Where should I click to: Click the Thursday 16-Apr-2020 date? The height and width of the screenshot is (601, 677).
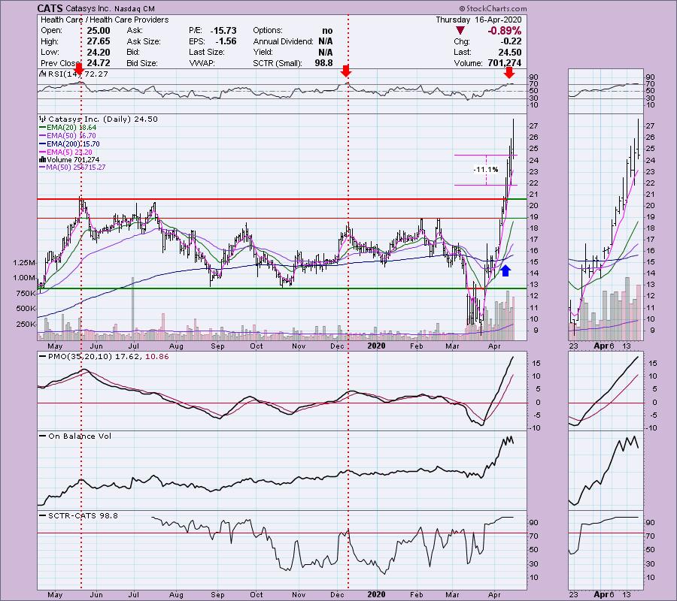tap(478, 20)
